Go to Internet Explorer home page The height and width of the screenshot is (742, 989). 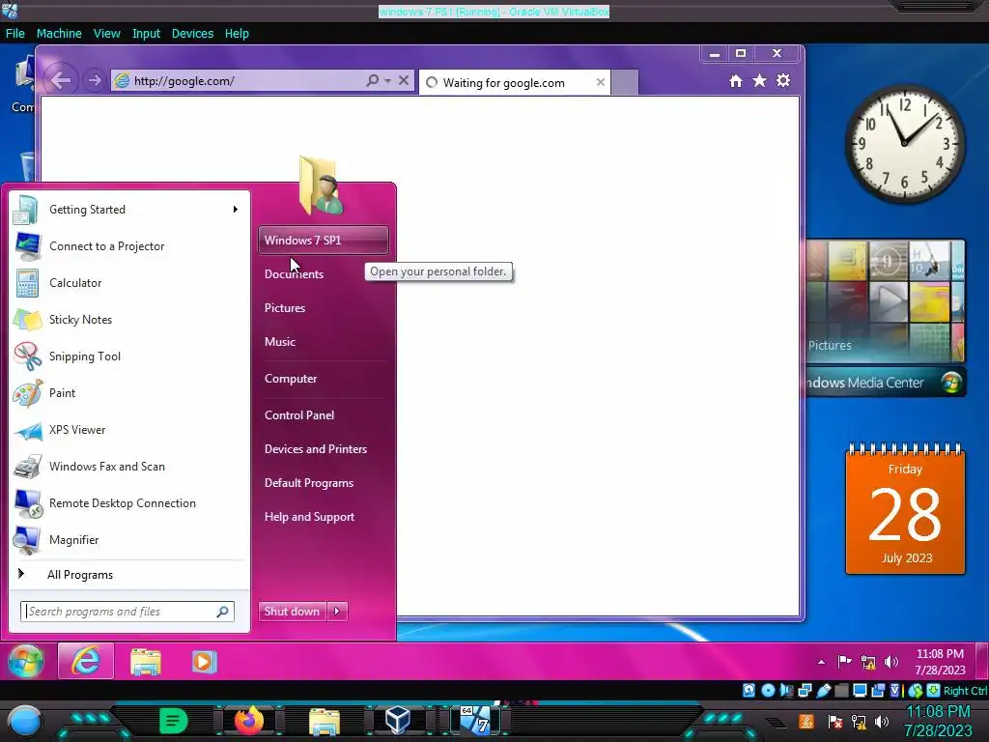point(735,81)
